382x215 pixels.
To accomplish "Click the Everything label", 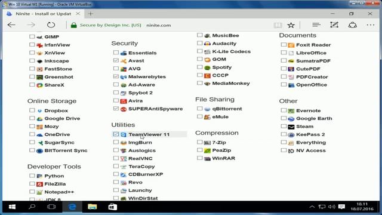I will [x=311, y=143].
